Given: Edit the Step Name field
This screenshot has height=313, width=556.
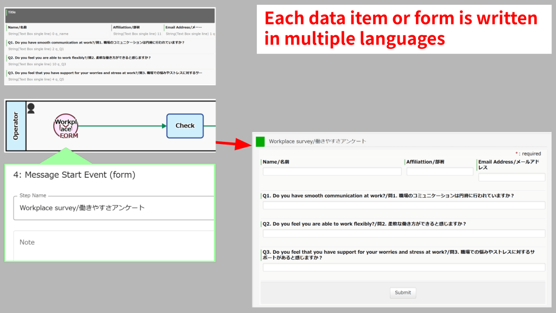Looking at the screenshot, I should click(x=114, y=208).
